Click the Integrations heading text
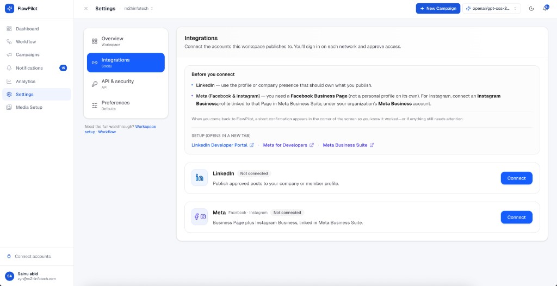This screenshot has height=286, width=557. (x=201, y=38)
